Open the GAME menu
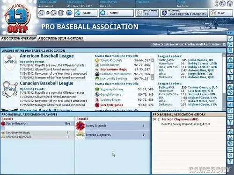Screen dimensions: 234x175 (86, 13)
